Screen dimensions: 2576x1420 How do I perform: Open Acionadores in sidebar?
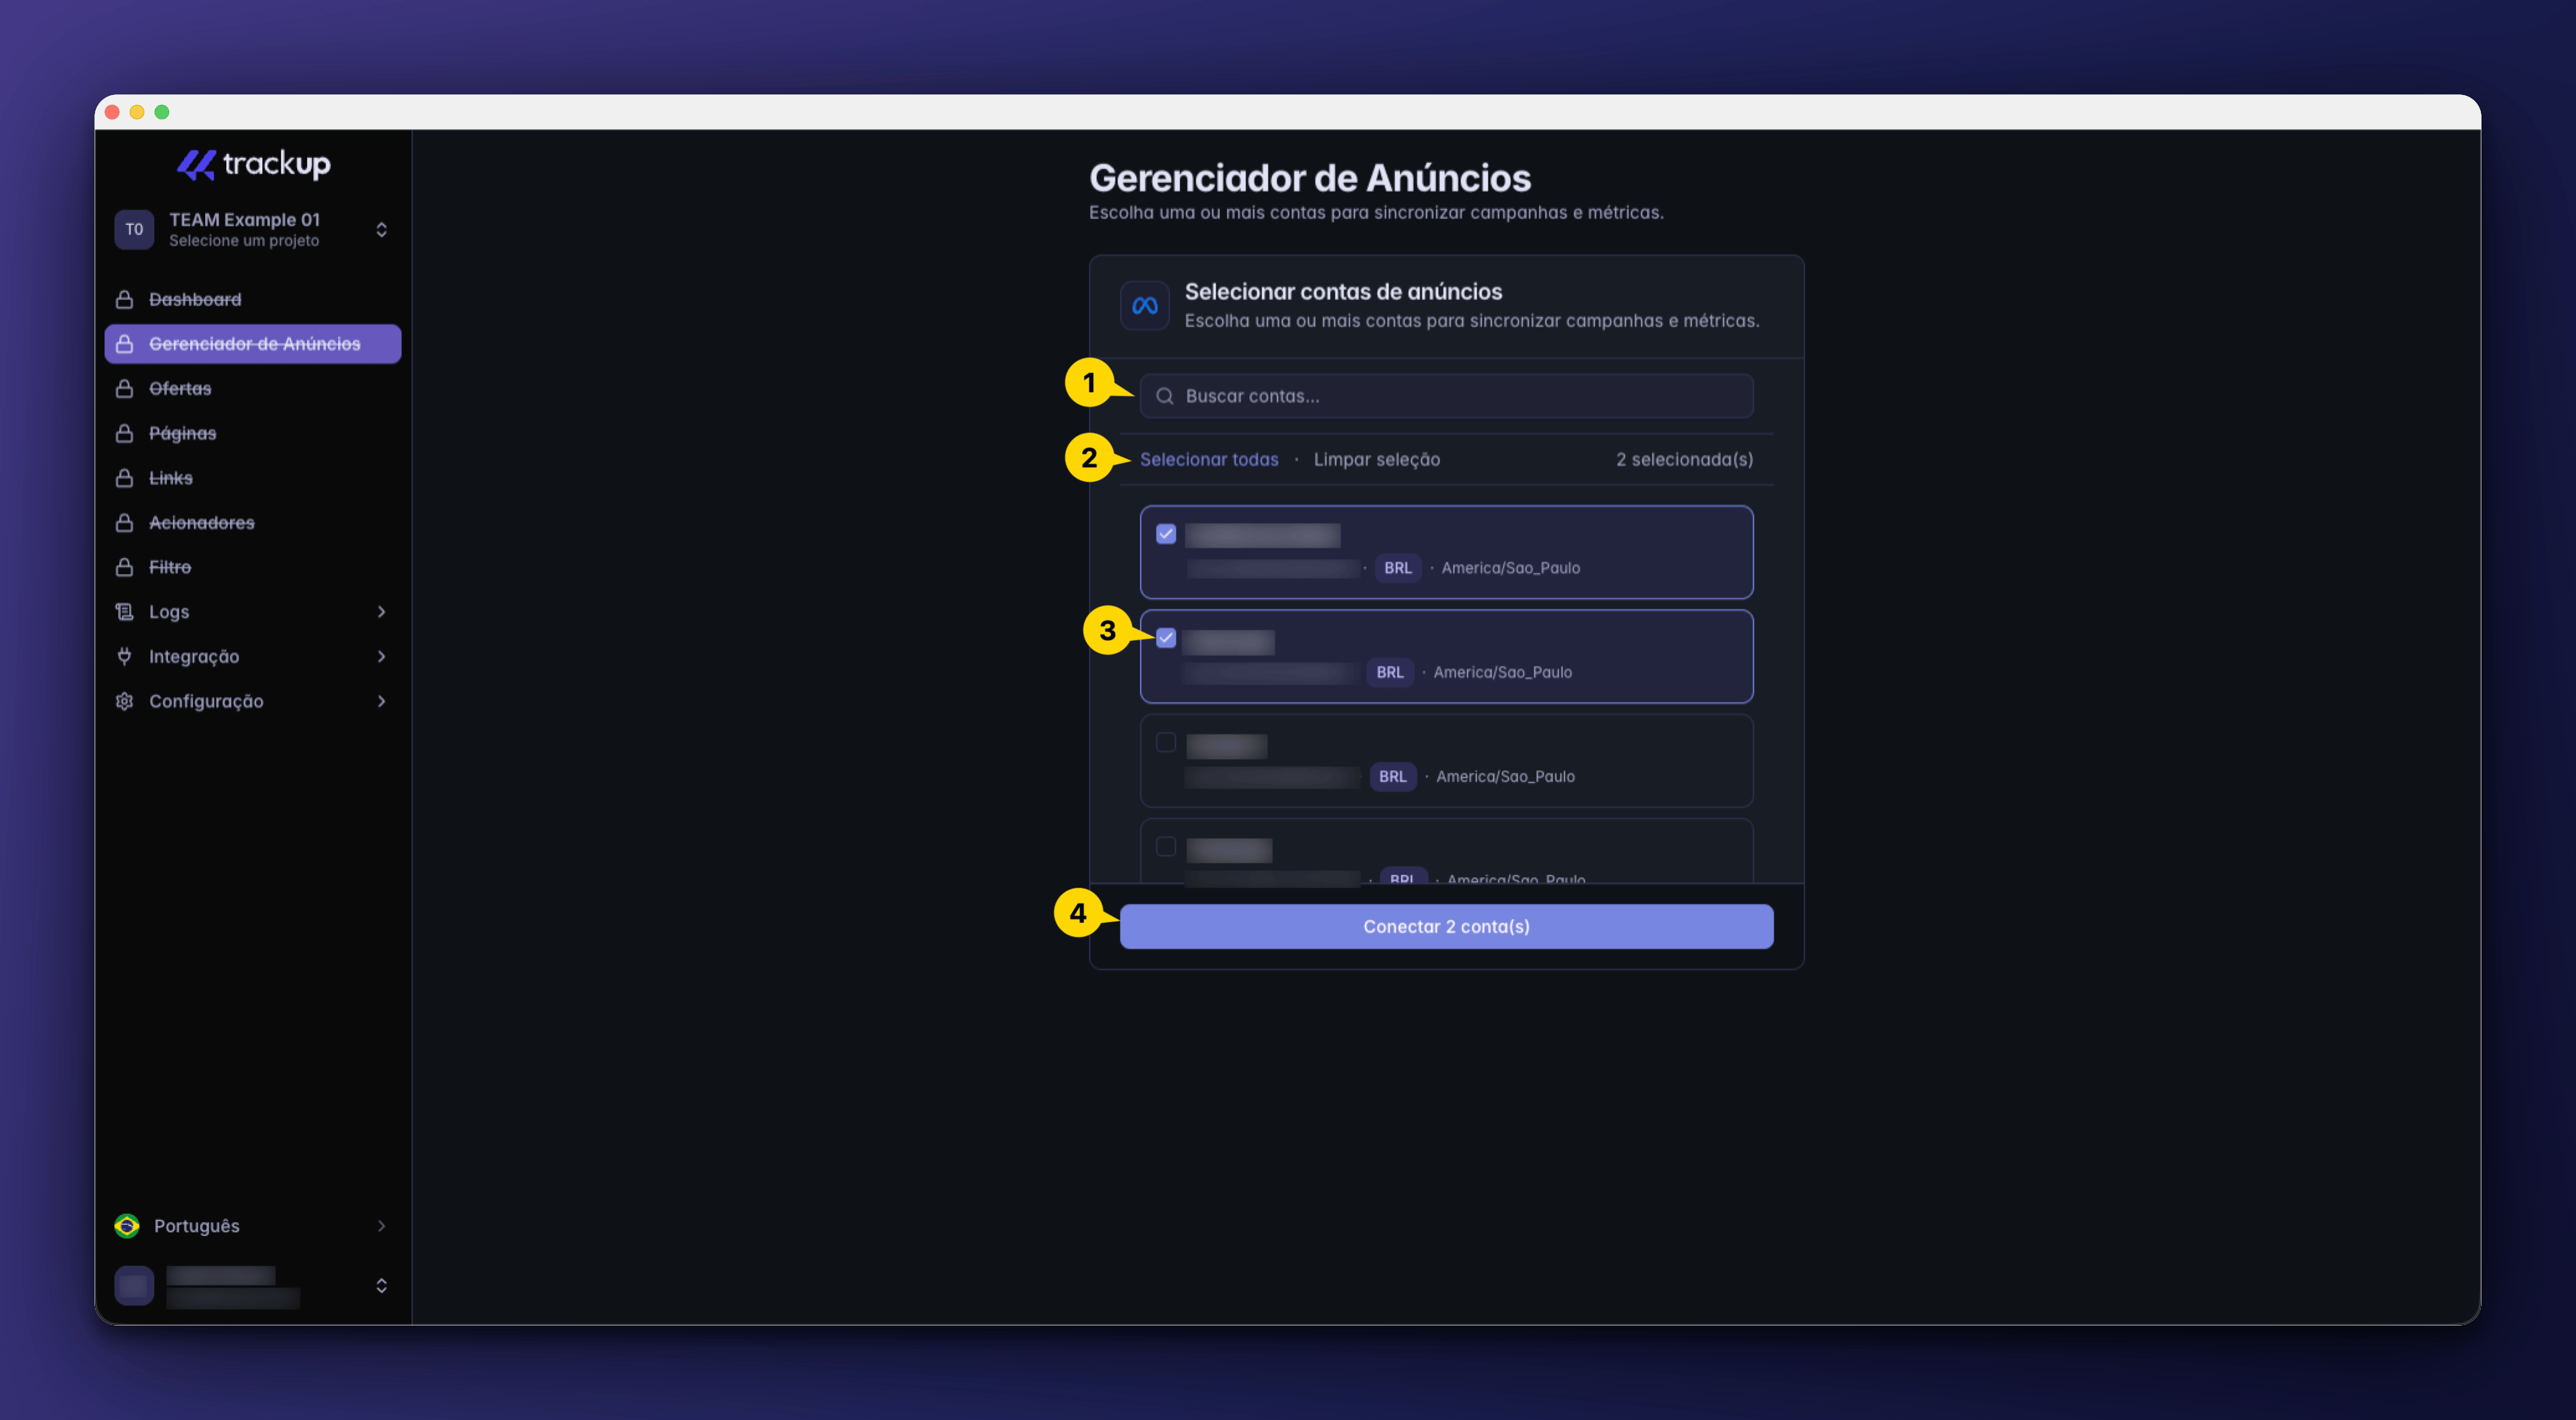point(253,522)
